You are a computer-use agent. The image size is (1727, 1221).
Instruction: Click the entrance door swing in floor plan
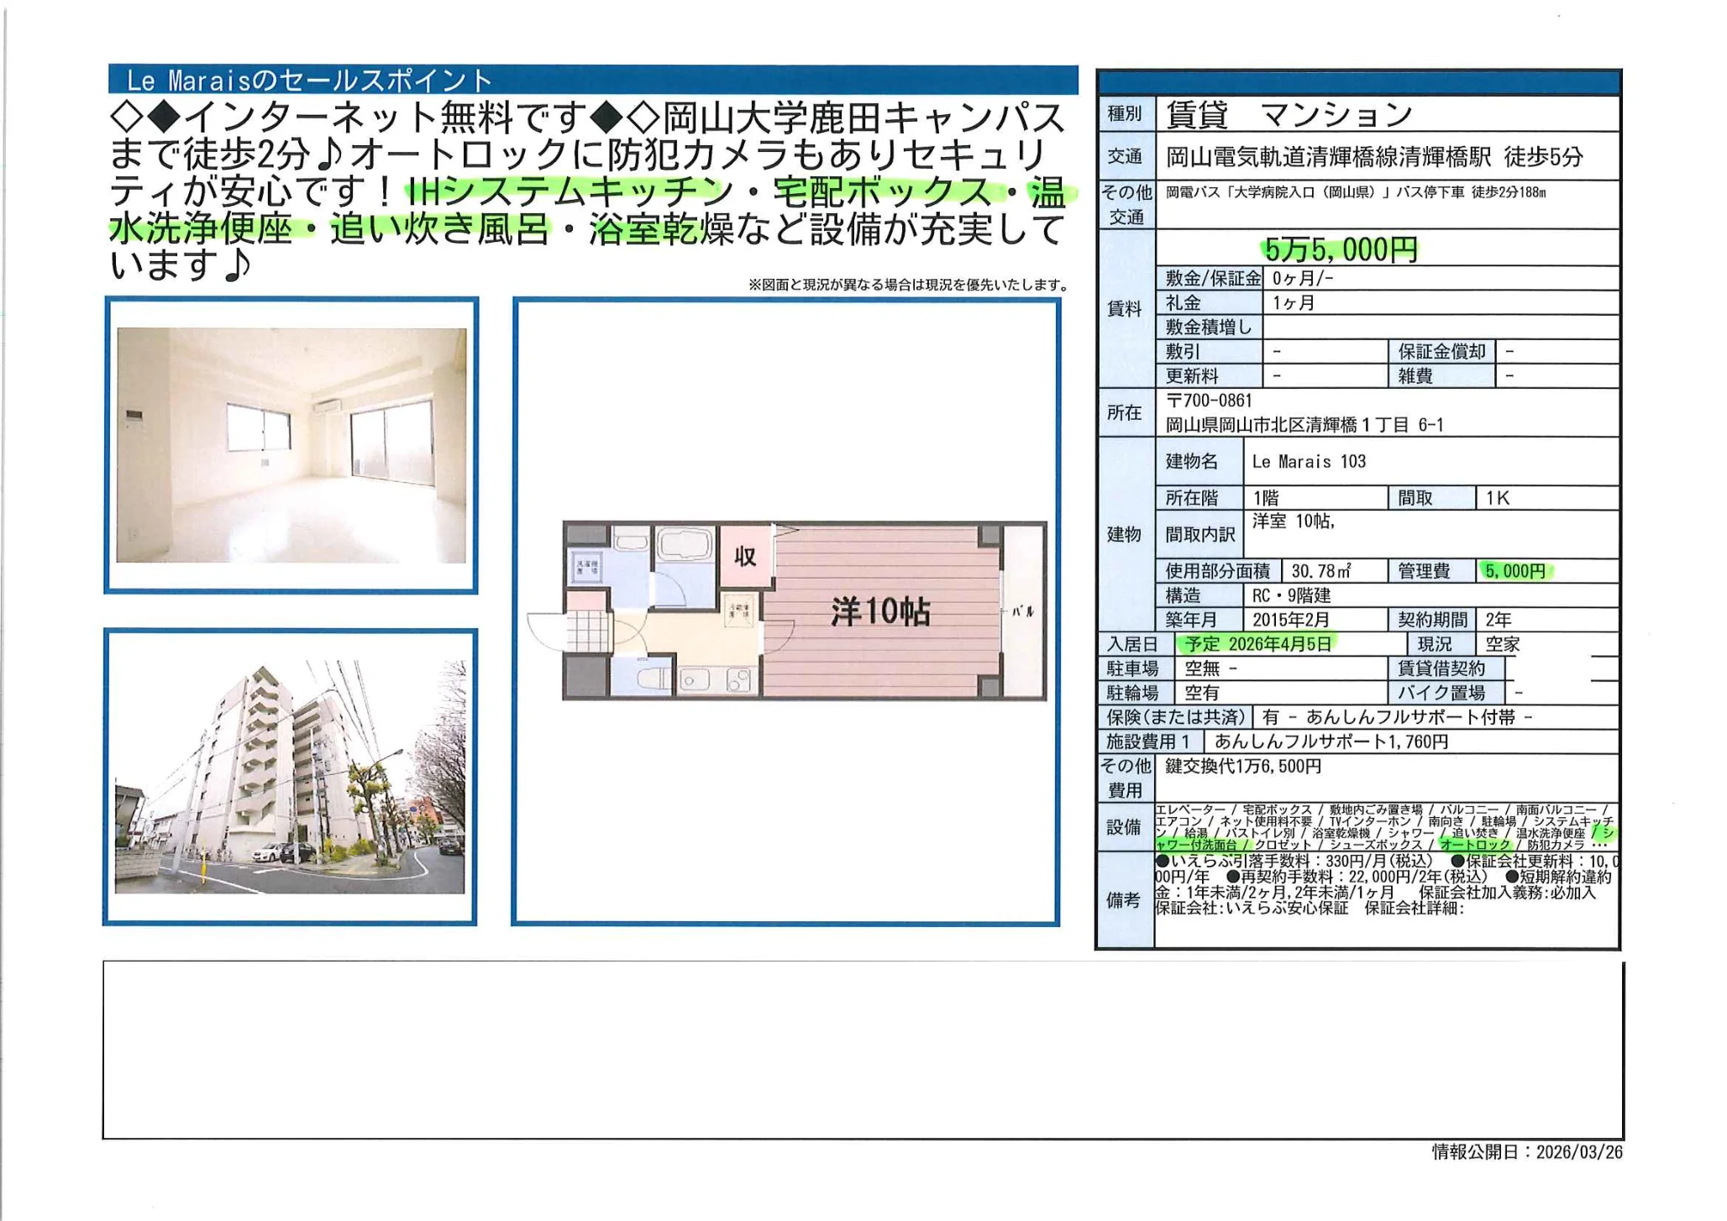pyautogui.click(x=547, y=631)
